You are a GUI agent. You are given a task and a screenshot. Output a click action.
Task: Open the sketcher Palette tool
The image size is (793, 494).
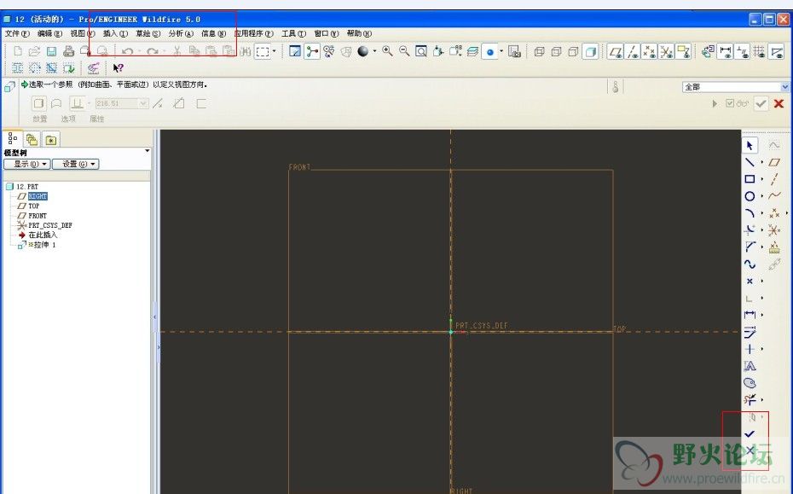pos(750,383)
